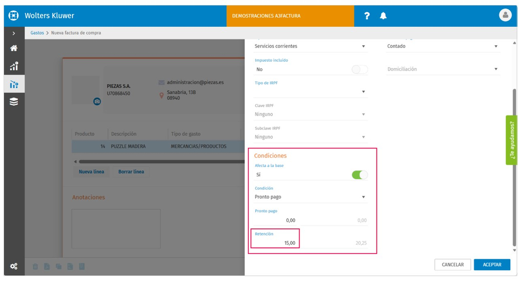Go to the Home icon in sidebar
Viewport: 526px width, 282px height.
(x=14, y=48)
